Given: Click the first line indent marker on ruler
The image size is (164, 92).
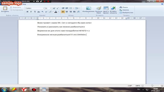Looking at the screenshot, I should (x=38, y=18).
